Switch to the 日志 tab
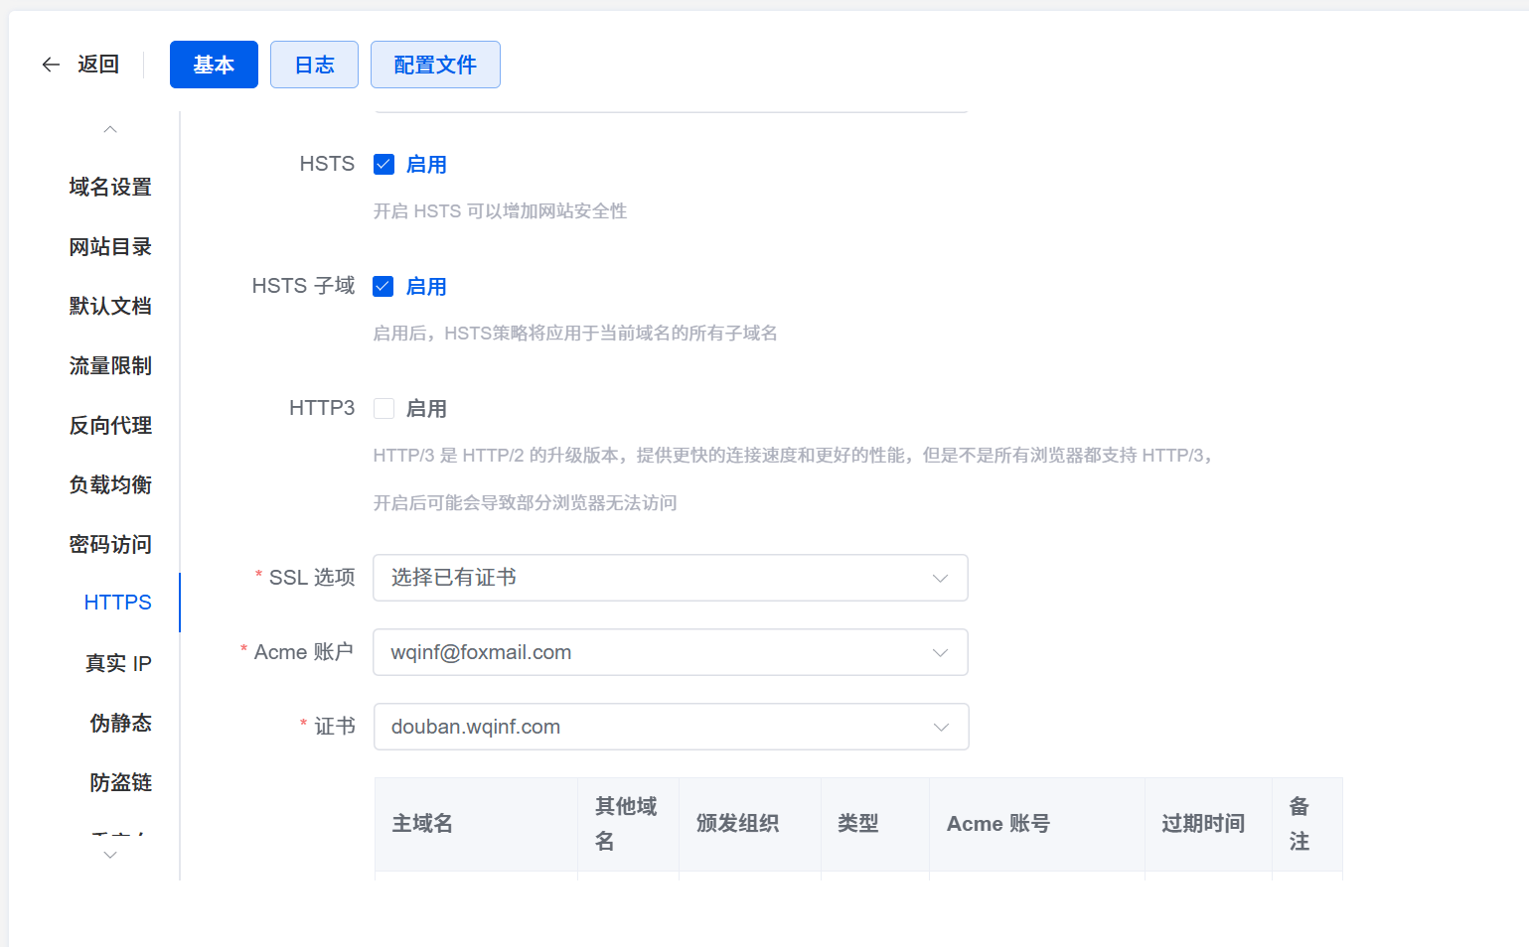Image resolution: width=1529 pixels, height=947 pixels. (x=314, y=65)
